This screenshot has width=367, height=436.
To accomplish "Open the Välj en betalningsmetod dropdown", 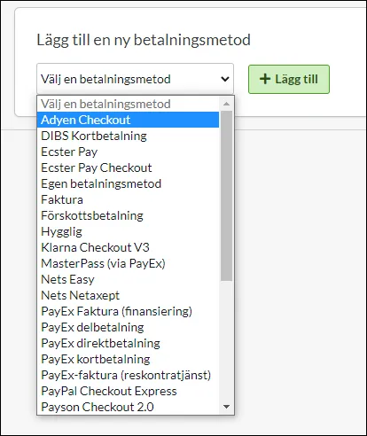I will pyautogui.click(x=135, y=79).
